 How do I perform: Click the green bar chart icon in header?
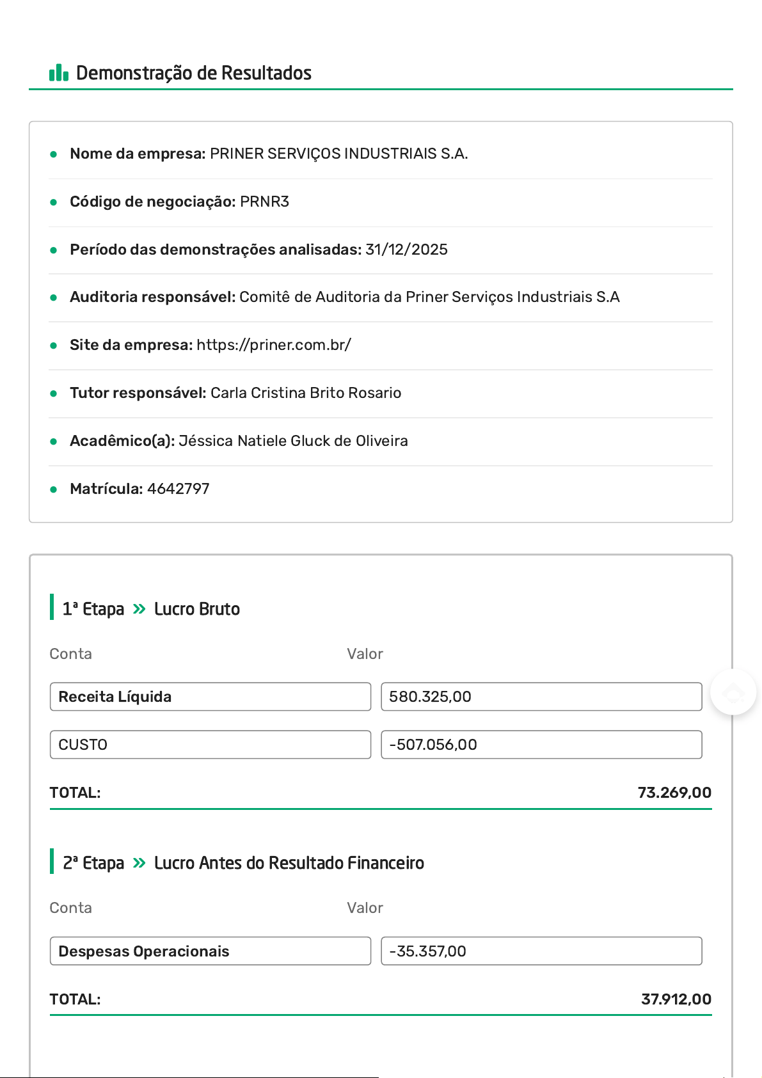[x=59, y=73]
